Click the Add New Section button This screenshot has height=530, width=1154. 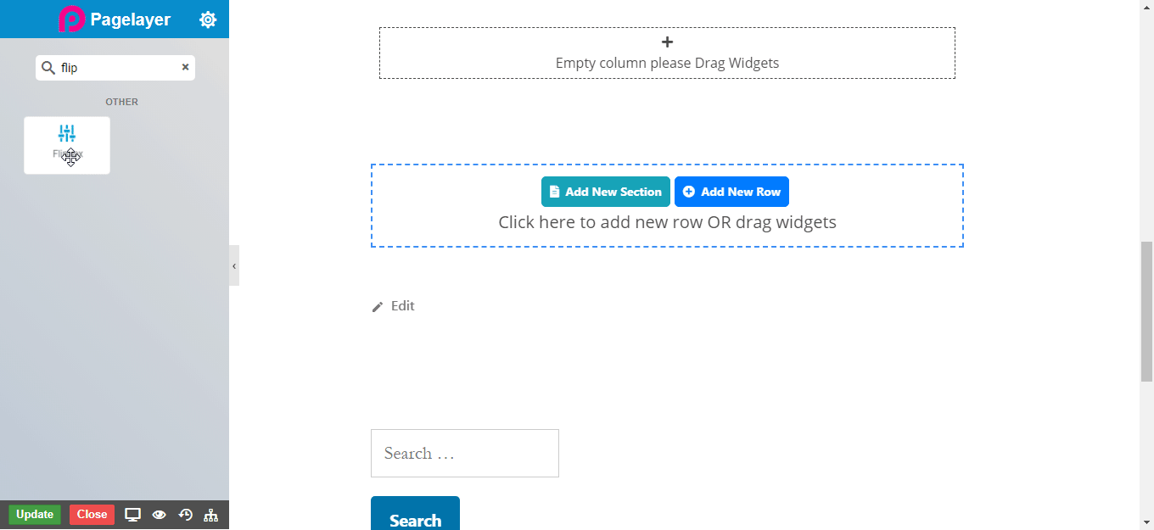point(605,192)
